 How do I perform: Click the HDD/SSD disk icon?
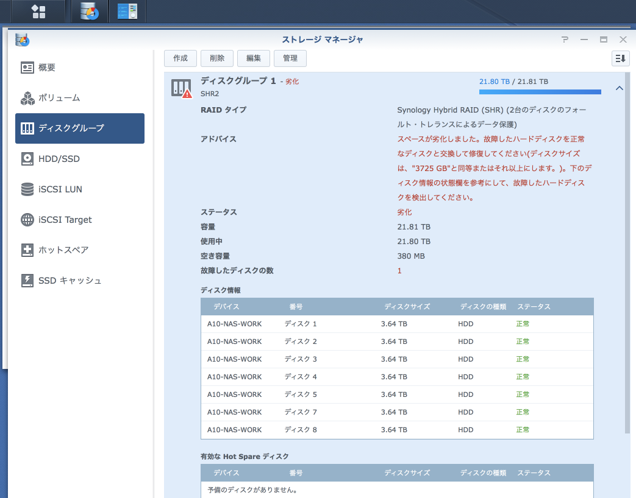point(27,159)
